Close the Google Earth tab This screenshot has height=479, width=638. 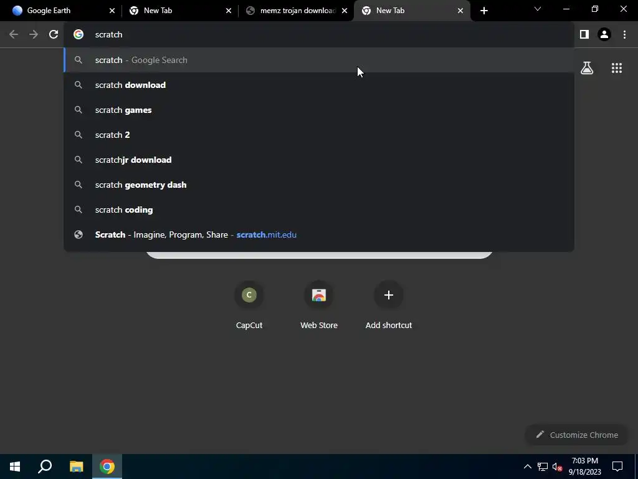pyautogui.click(x=112, y=11)
